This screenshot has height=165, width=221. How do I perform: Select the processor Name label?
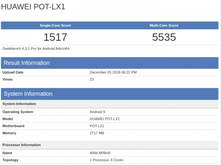[x=7, y=153]
